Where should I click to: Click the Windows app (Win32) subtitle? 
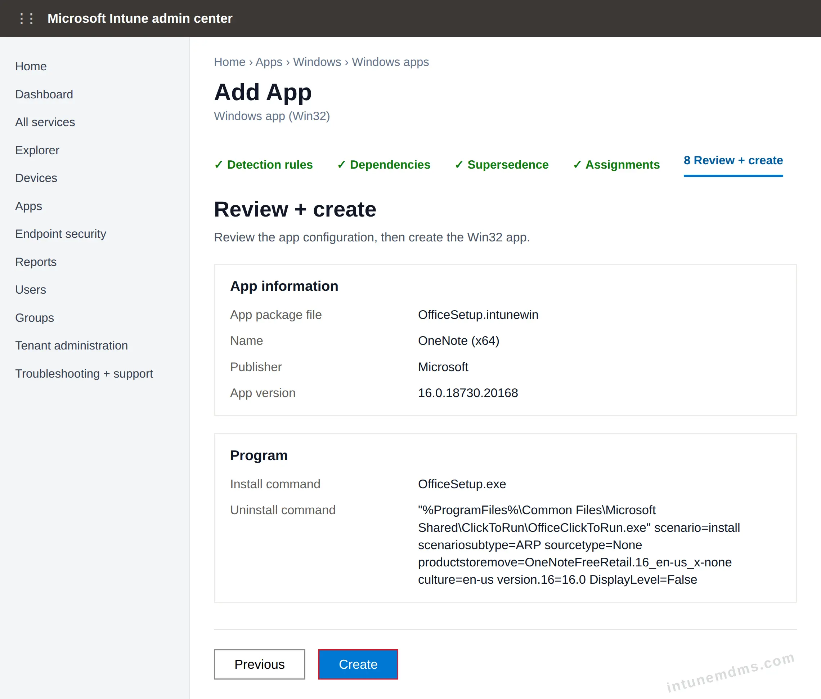[272, 116]
